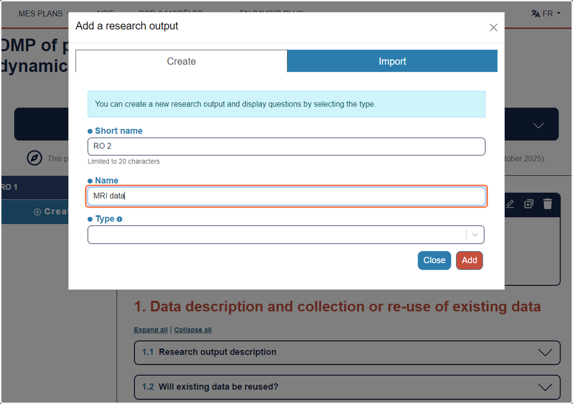Image resolution: width=573 pixels, height=404 pixels.
Task: Close the Add a research output dialog
Action: coord(493,28)
